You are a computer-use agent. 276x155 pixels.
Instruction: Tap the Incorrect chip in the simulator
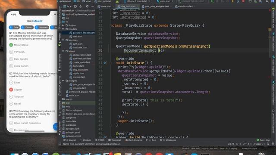click(x=42, y=28)
